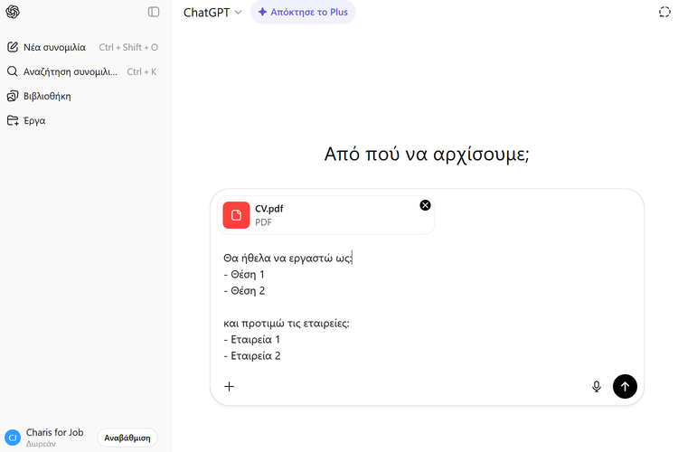Click the Αναβάθμιση upgrade button
This screenshot has height=452, width=678.
click(x=127, y=438)
